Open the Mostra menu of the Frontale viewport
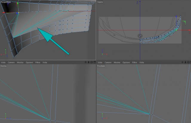The image size is (191, 123). (117, 62)
